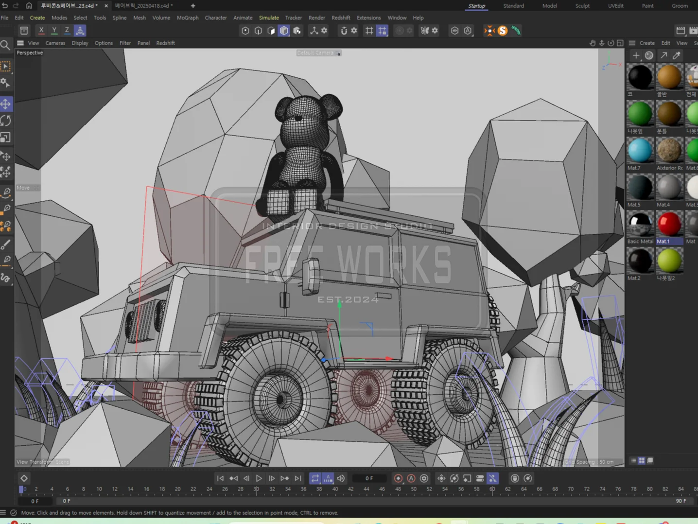Play the animation forward
This screenshot has width=698, height=524.
259,478
